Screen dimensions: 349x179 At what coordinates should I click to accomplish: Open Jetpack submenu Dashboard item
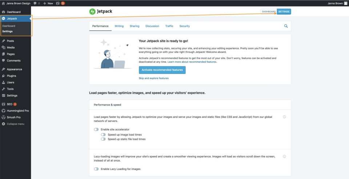9,26
